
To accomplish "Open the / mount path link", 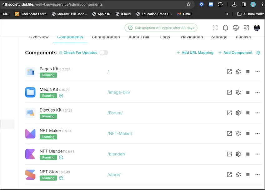I will pyautogui.click(x=108, y=72).
